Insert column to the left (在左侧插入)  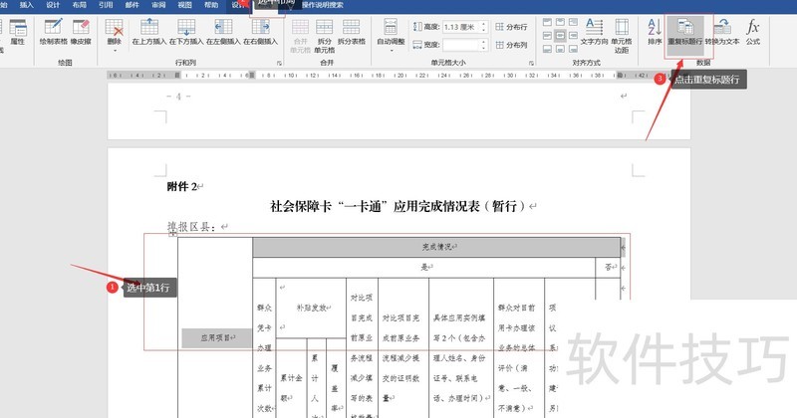223,32
